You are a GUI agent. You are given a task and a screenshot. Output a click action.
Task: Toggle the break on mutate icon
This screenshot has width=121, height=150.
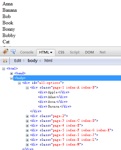coord(5,61)
